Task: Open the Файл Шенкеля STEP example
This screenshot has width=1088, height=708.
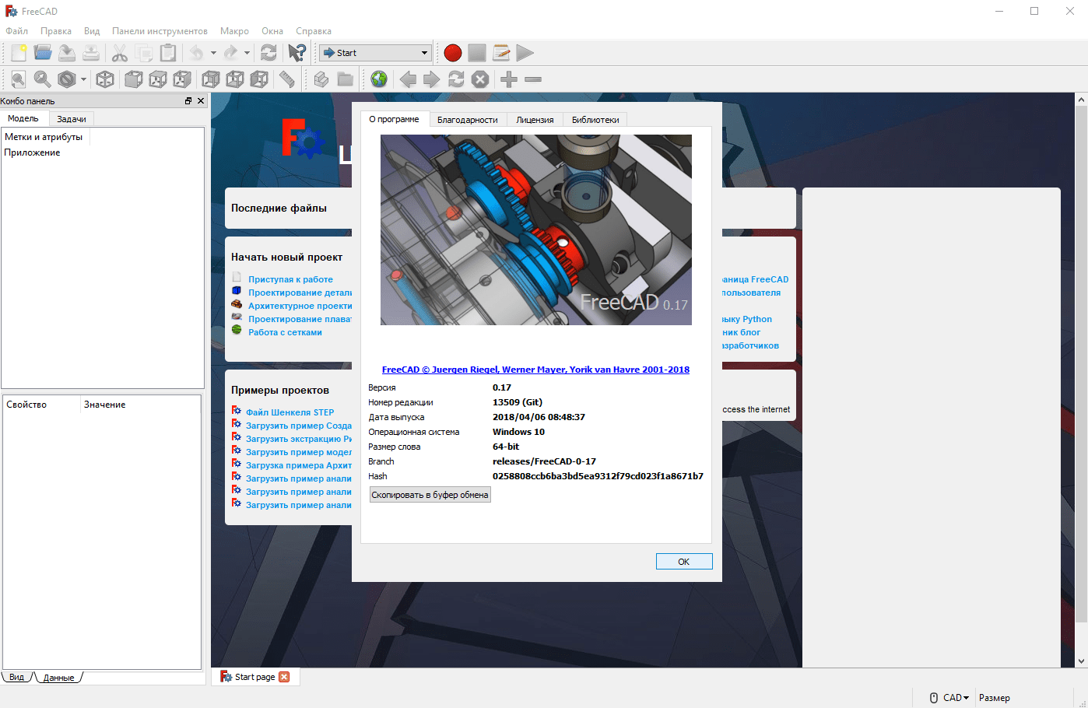Action: pos(290,412)
